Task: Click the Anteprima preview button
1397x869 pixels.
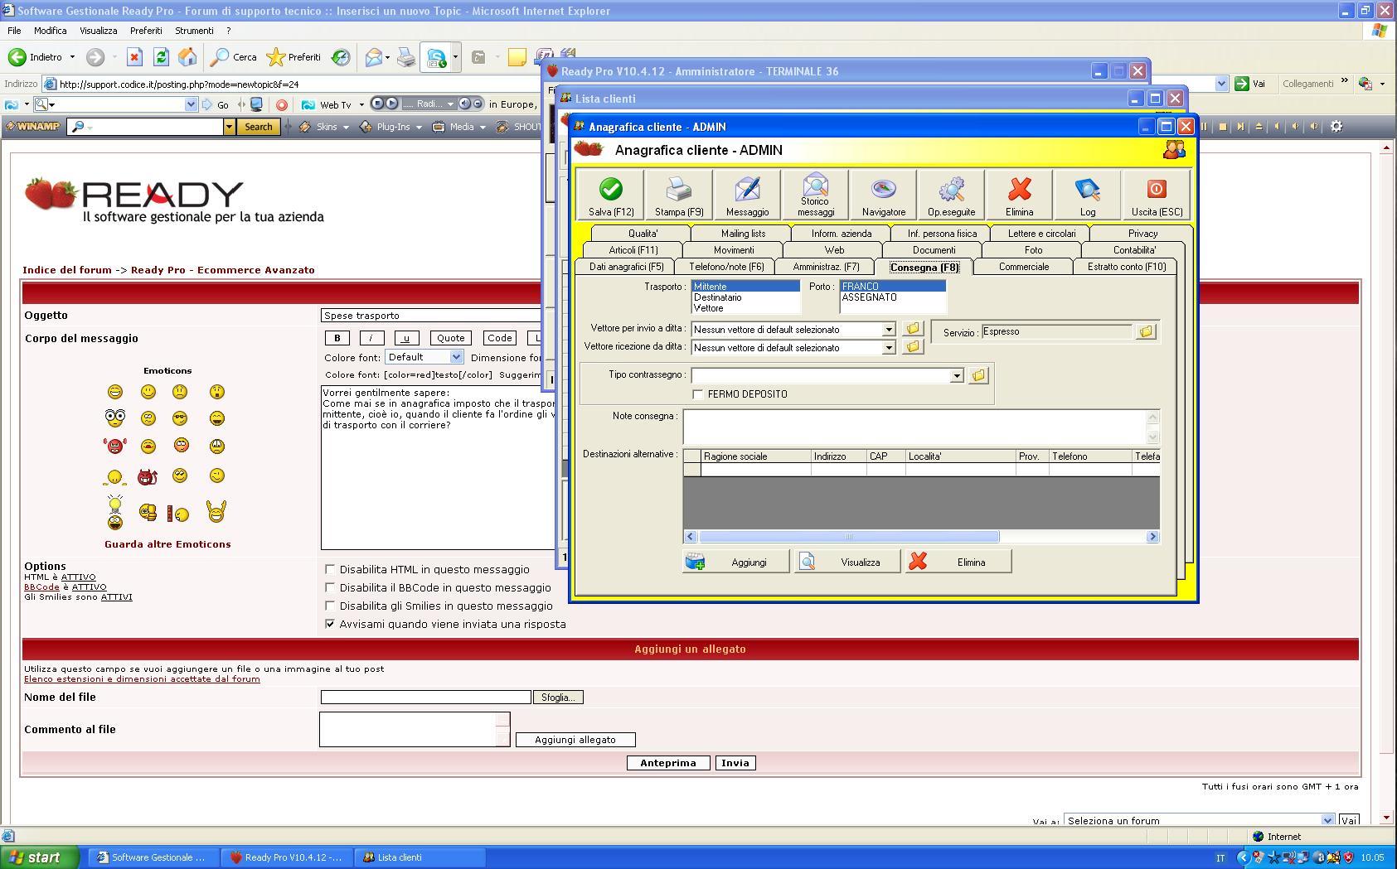Action: pyautogui.click(x=668, y=763)
